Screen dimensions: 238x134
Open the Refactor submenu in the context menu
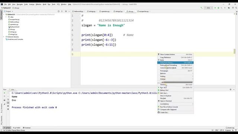click(x=175, y=74)
